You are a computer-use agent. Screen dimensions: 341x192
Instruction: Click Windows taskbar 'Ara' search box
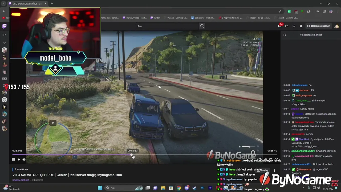pyautogui.click(x=124, y=188)
